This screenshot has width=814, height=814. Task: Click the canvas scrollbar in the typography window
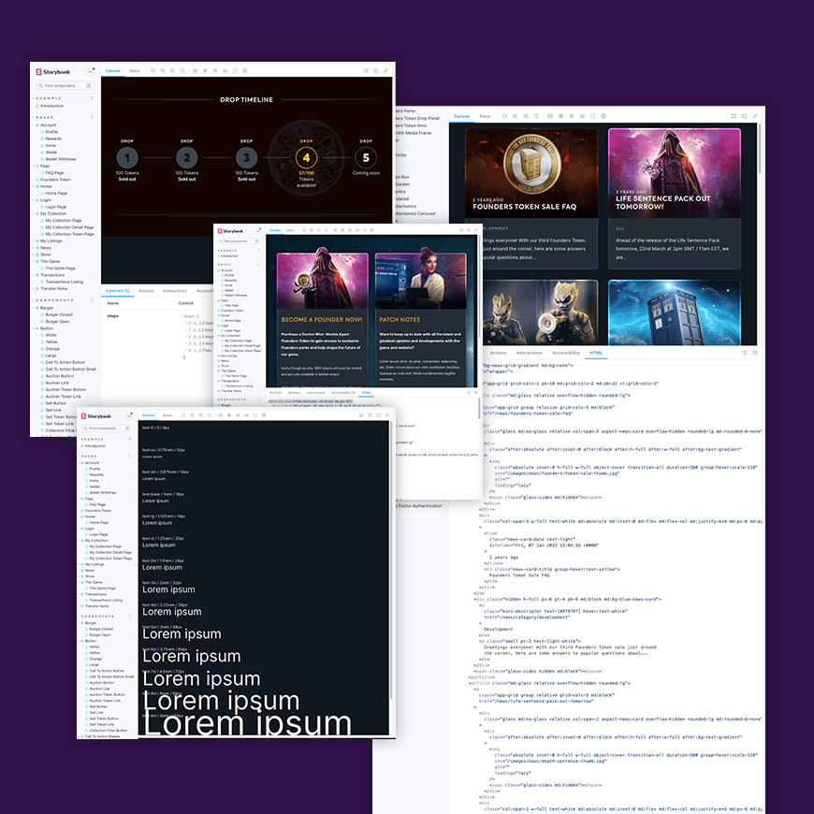(391, 560)
